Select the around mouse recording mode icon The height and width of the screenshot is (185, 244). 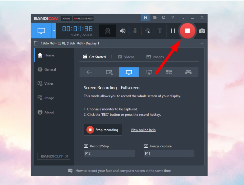[149, 72]
